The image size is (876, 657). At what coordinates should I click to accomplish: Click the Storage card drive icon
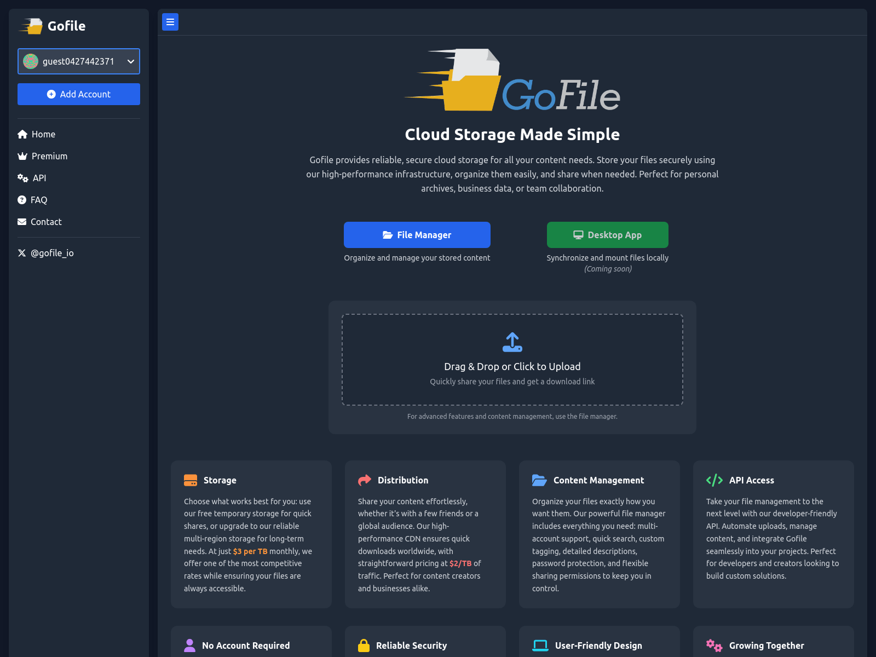pos(191,480)
